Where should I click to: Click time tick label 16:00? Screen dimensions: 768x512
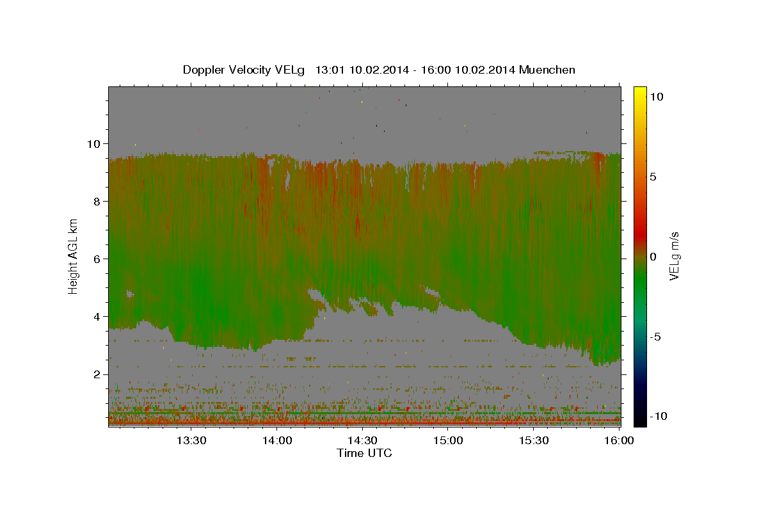point(619,440)
